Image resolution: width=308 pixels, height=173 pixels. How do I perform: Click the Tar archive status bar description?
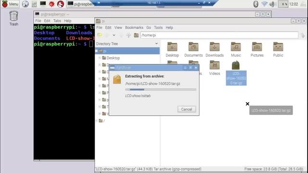[x=149, y=169]
